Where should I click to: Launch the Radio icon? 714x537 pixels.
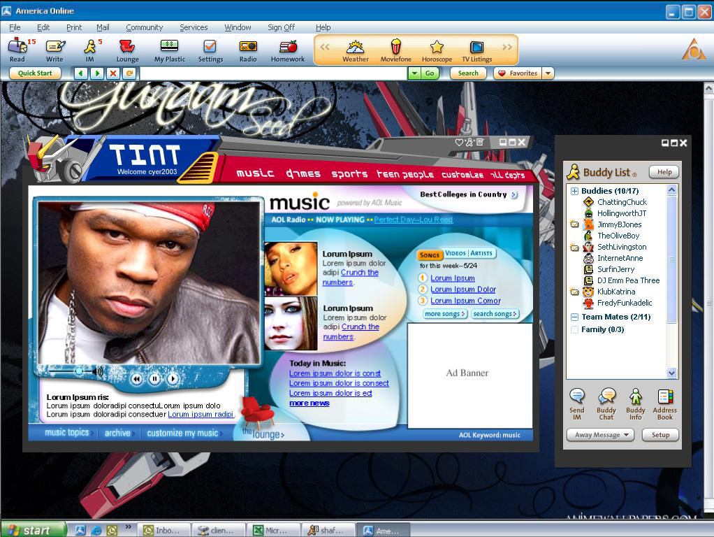click(248, 50)
